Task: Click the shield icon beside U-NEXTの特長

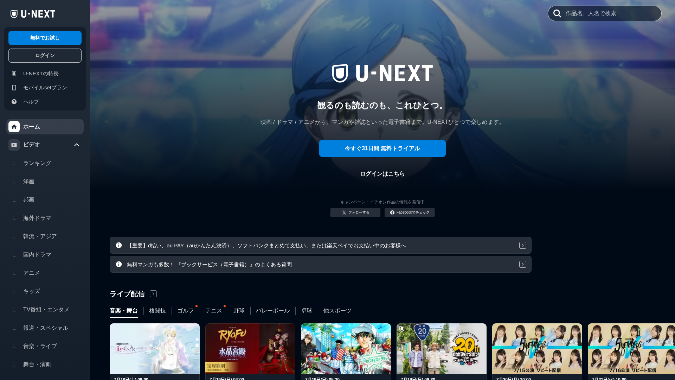Action: coord(14,74)
